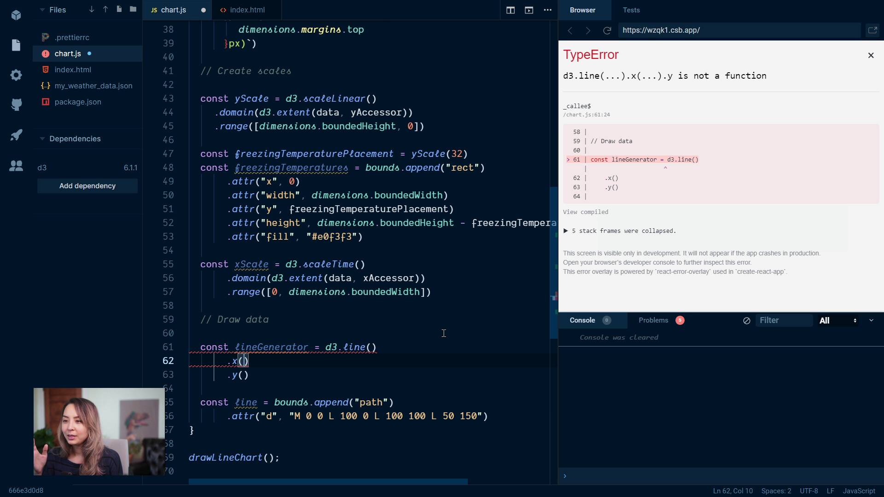The width and height of the screenshot is (884, 497).
Task: Open the All log level dropdown
Action: (837, 321)
